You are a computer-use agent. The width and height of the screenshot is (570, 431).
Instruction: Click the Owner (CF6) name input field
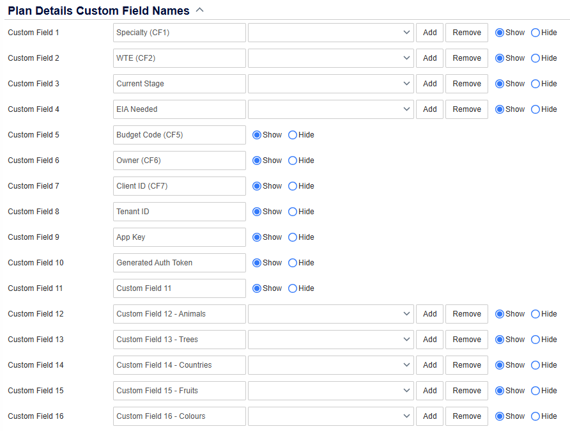pos(179,161)
